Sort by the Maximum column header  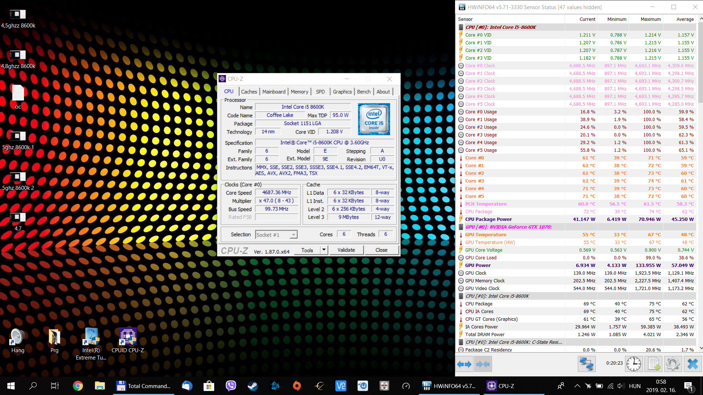tap(646, 19)
